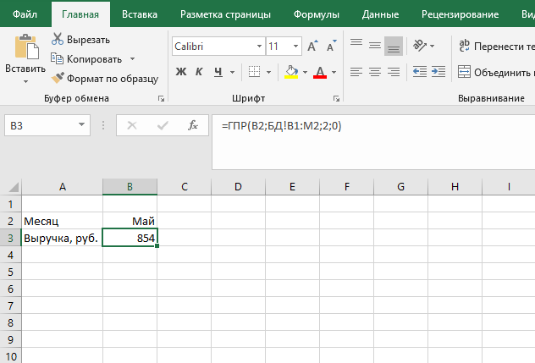Cancel formula entry X icon
The width and height of the screenshot is (535, 363).
132,125
